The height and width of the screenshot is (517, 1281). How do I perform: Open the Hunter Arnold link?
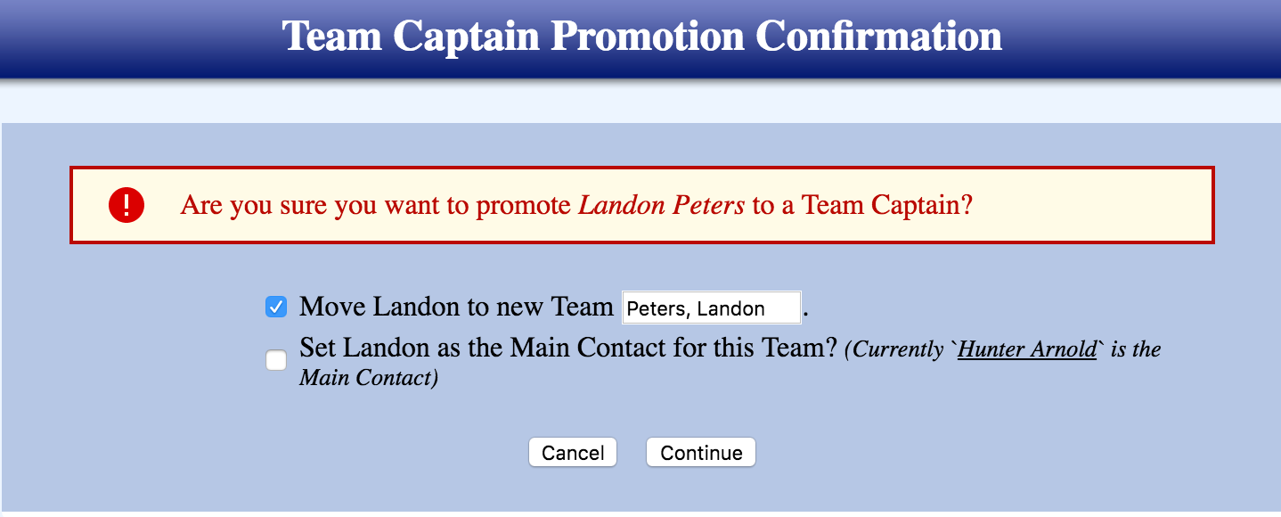point(1027,349)
